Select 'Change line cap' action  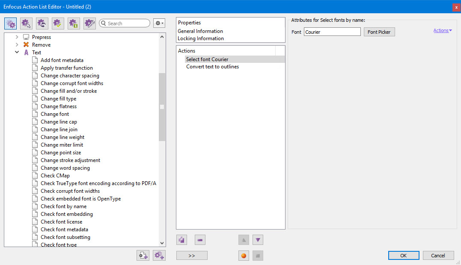59,122
